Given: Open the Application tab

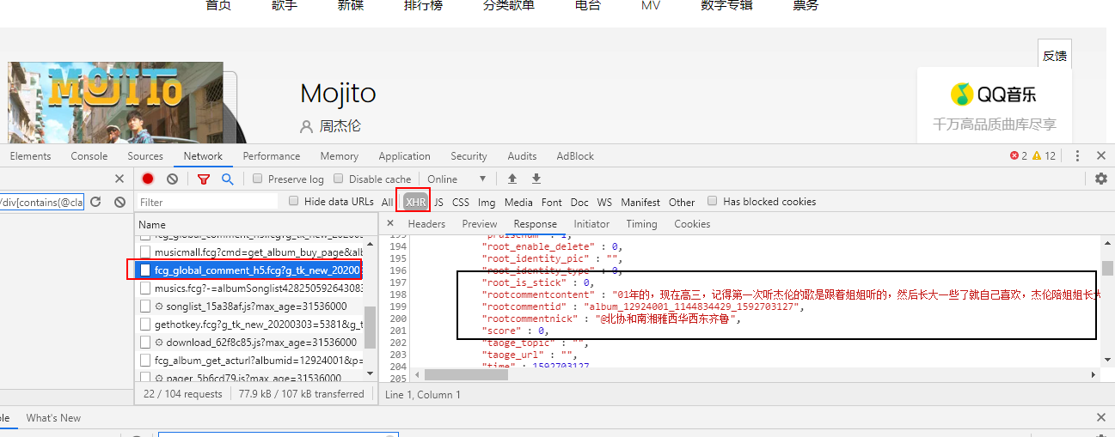Looking at the screenshot, I should [404, 156].
